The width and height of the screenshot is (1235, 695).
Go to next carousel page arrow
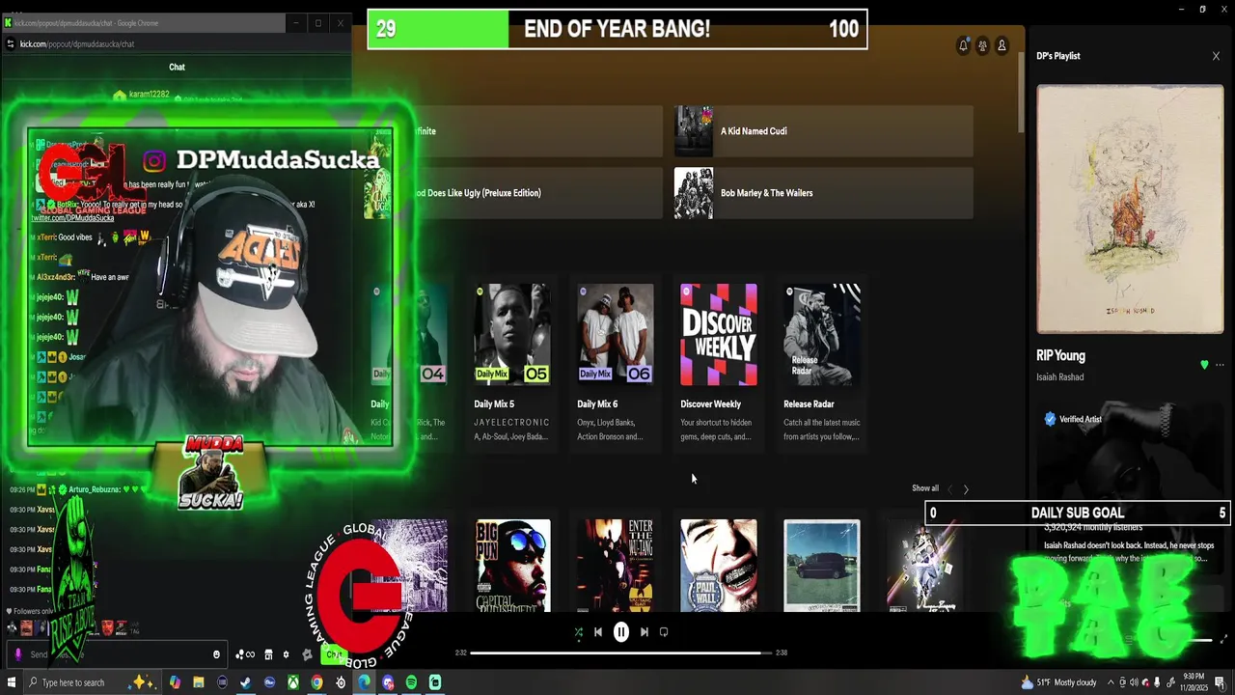(966, 489)
